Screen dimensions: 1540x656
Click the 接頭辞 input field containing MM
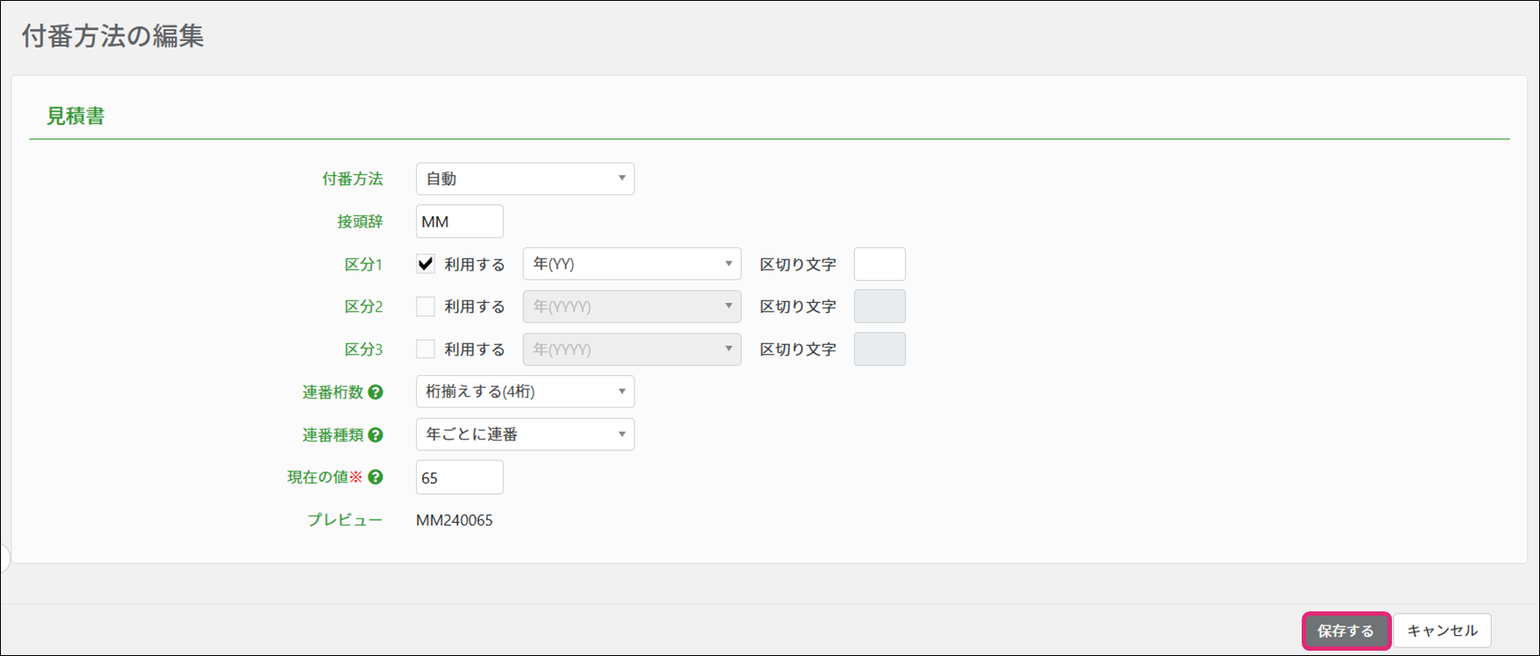[x=459, y=222]
